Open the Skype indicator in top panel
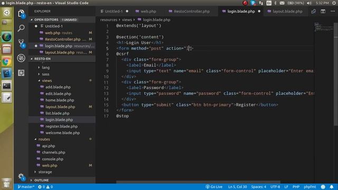This screenshot has width=338, height=190. tap(253, 3)
